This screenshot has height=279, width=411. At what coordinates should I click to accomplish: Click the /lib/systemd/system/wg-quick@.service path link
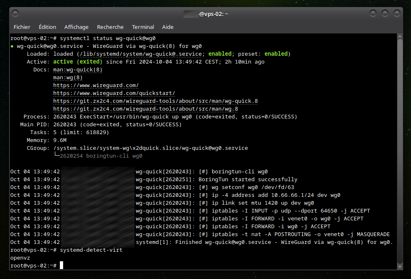click(x=140, y=54)
